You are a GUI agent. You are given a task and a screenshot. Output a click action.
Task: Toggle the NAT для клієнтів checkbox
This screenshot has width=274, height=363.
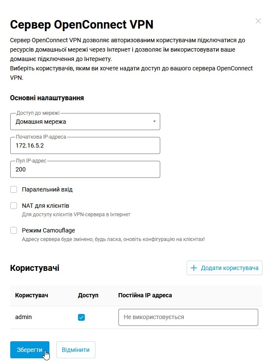(14, 206)
